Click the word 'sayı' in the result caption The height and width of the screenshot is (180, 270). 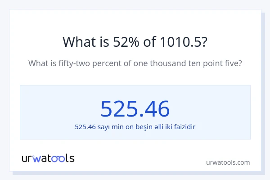pyautogui.click(x=105, y=127)
